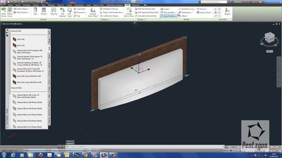Click the Dimension tool in the ribbon
The width and height of the screenshot is (282, 158).
(79, 12)
